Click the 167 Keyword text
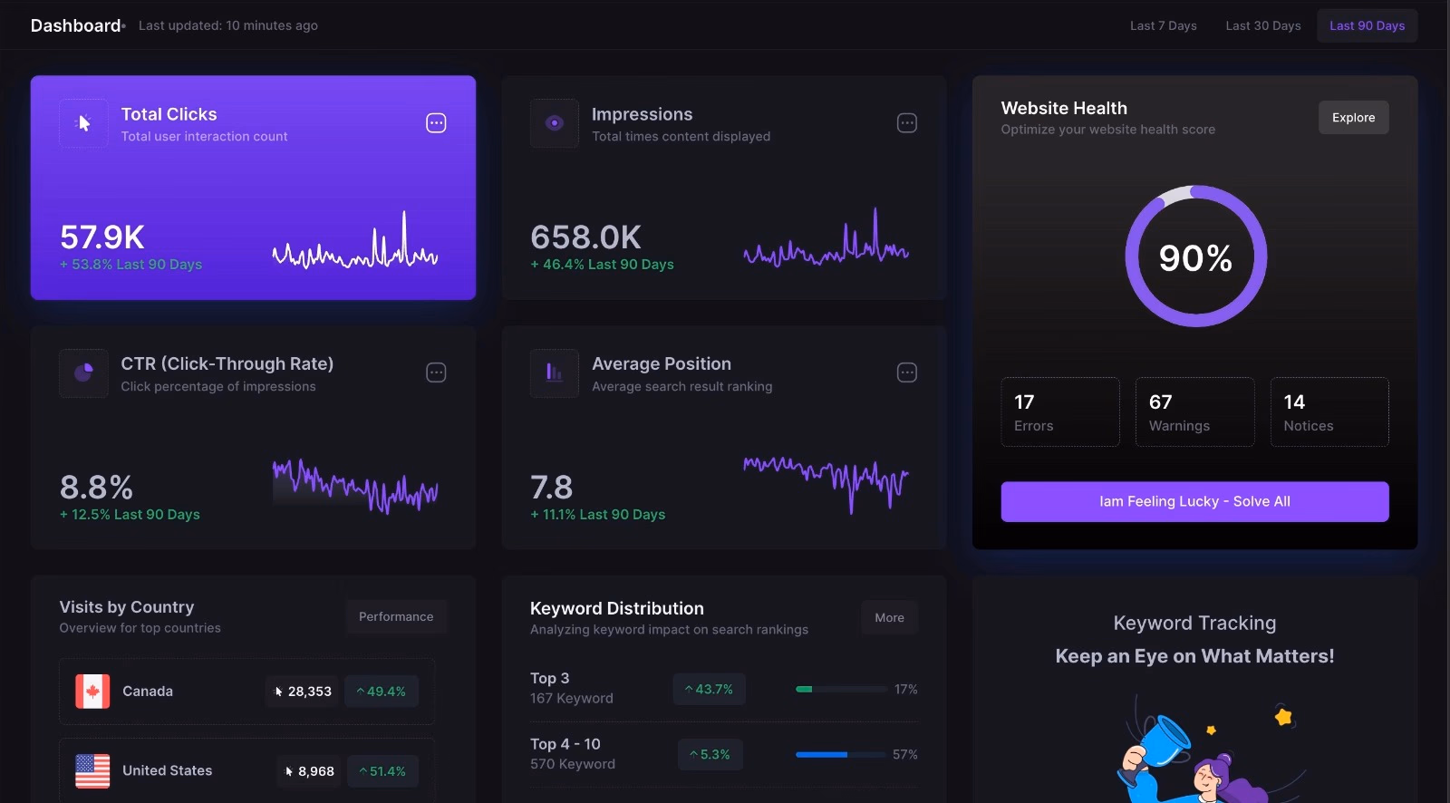 [x=572, y=699]
